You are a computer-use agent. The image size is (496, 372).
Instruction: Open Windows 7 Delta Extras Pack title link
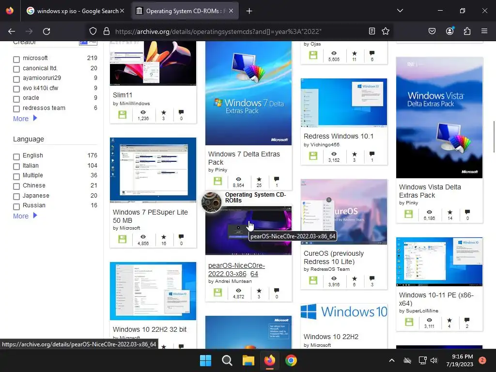244,158
